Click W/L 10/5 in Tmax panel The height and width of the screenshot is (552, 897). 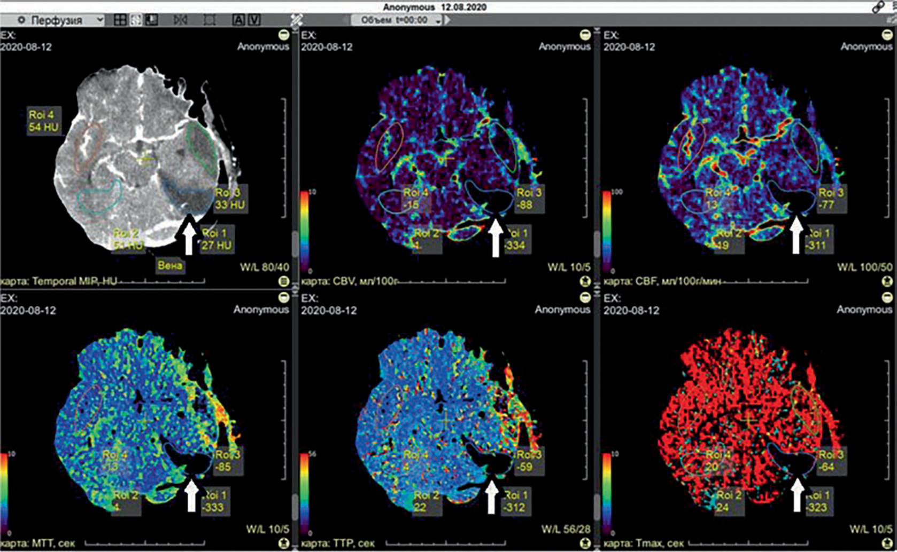tap(871, 530)
